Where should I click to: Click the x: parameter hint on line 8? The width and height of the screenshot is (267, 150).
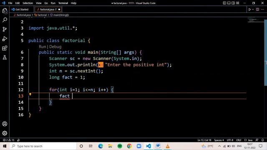coord(101,65)
